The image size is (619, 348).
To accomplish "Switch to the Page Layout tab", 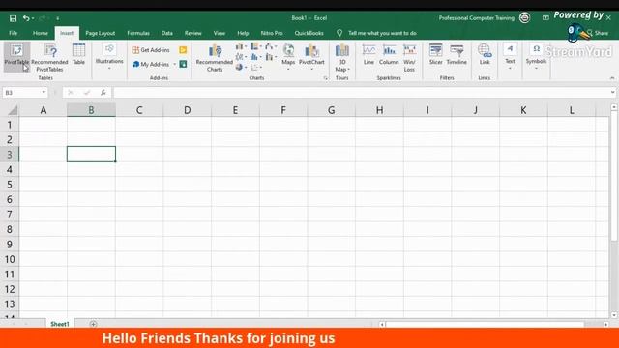I will click(x=101, y=33).
